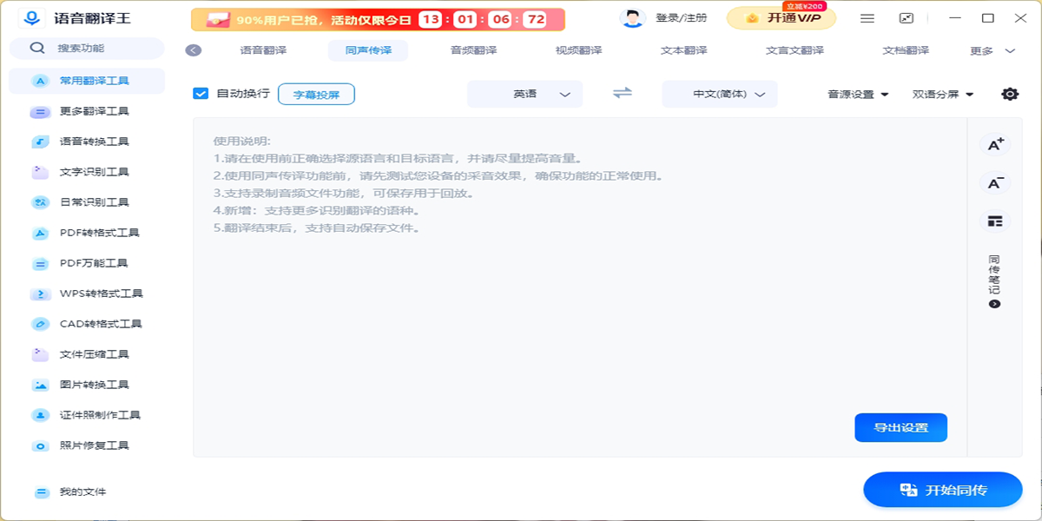The width and height of the screenshot is (1042, 521).
Task: Open the 中文(简体) target language dropdown
Action: coord(718,94)
